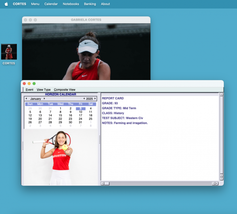Select highlighted date January 3

pyautogui.click(x=81, y=109)
